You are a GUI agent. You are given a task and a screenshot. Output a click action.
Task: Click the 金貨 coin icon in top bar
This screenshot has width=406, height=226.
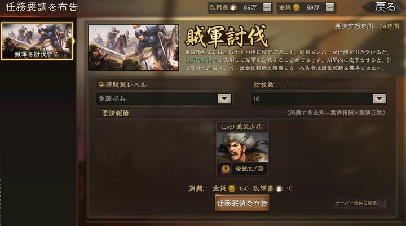point(296,7)
